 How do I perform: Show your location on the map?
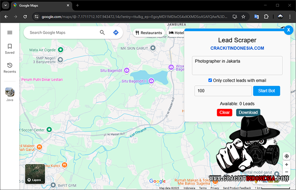(287, 156)
